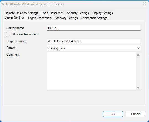The height and width of the screenshot is (122, 149).
Task: Open the Local Resources tab
Action: pyautogui.click(x=52, y=13)
